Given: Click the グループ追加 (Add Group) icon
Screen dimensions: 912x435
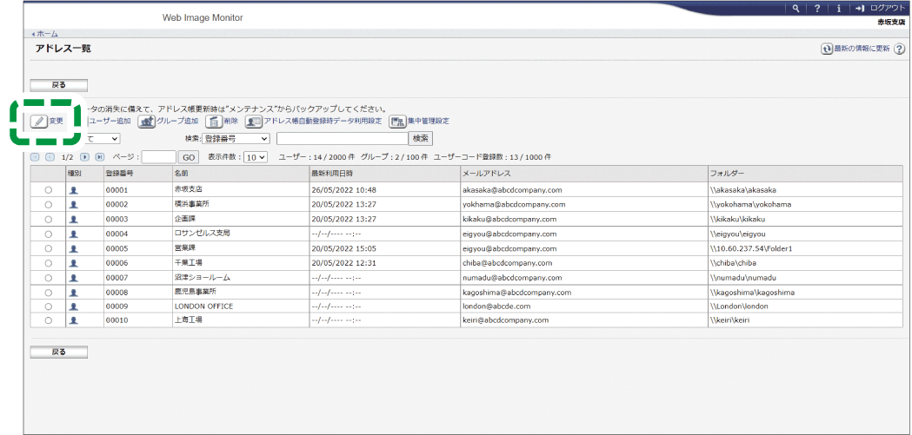Looking at the screenshot, I should (x=147, y=122).
